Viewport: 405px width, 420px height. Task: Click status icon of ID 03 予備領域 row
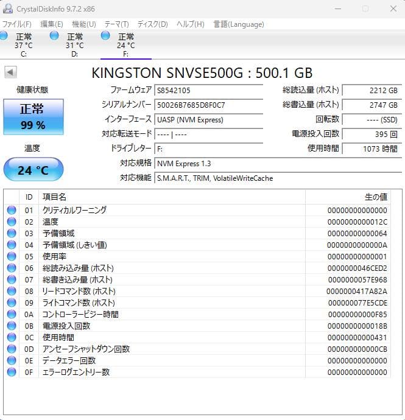point(12,233)
